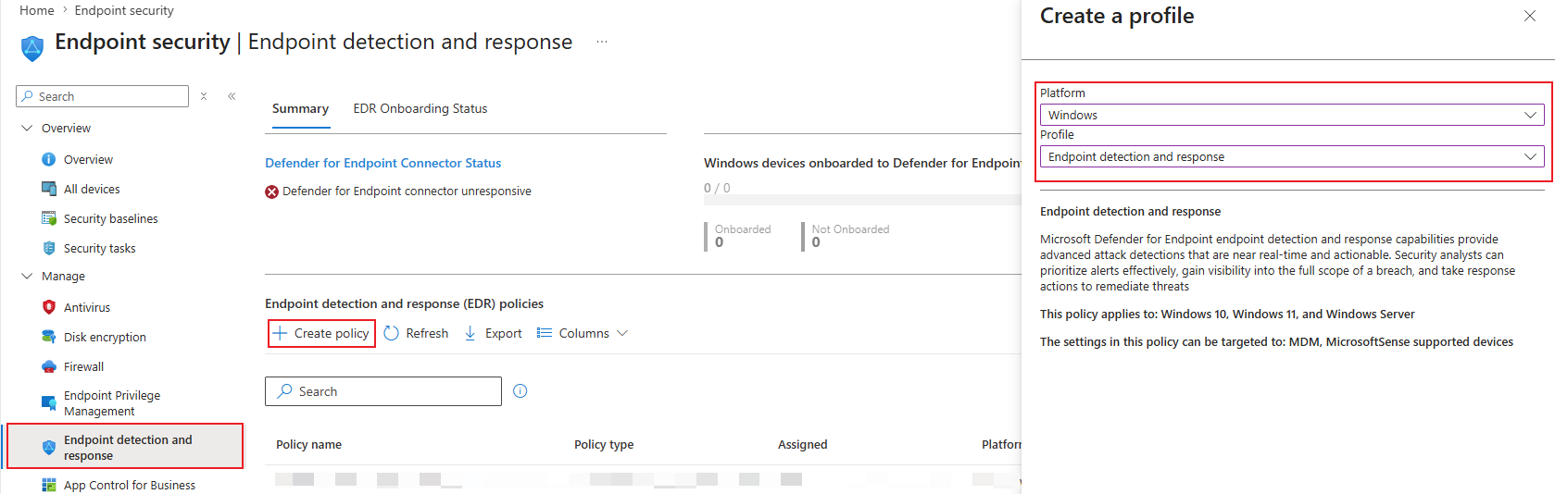Click the Antivirus shield icon

coord(49,307)
